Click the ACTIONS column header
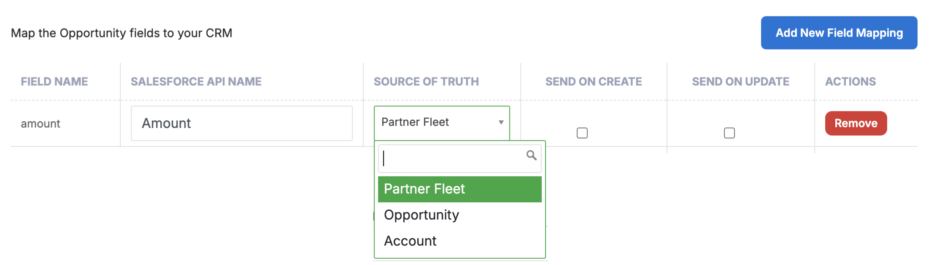 [850, 82]
